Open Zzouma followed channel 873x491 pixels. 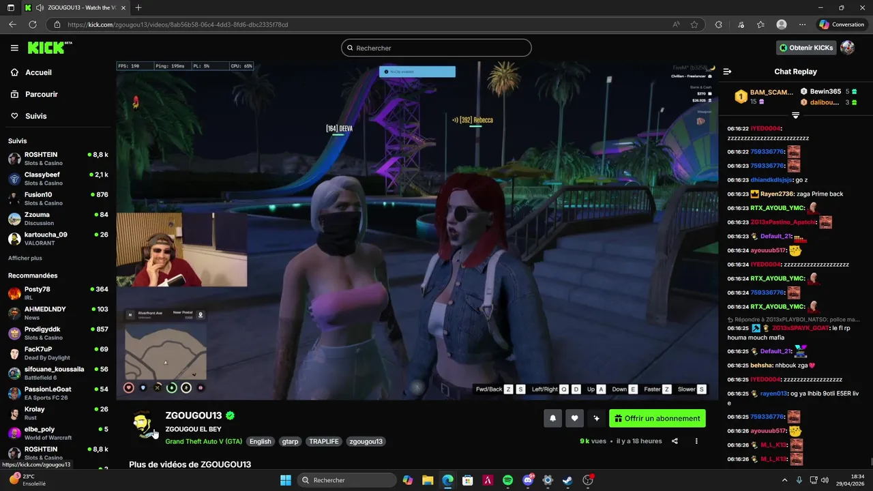coord(58,218)
